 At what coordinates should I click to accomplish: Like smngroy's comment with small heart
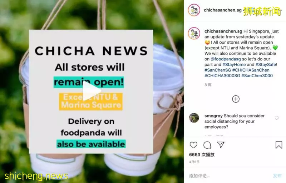click(277, 118)
